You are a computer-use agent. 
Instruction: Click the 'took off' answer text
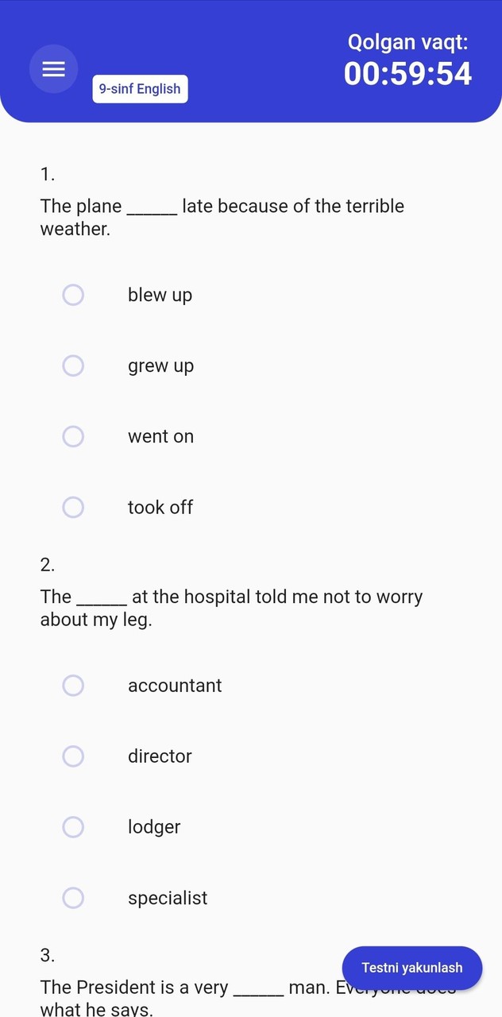click(x=160, y=507)
